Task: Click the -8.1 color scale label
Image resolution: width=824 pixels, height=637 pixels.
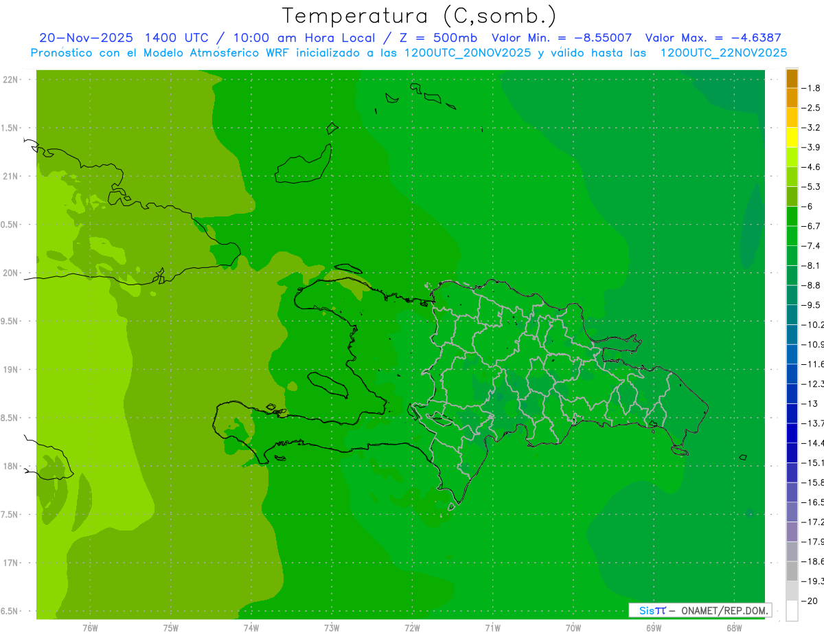Action: [x=811, y=265]
